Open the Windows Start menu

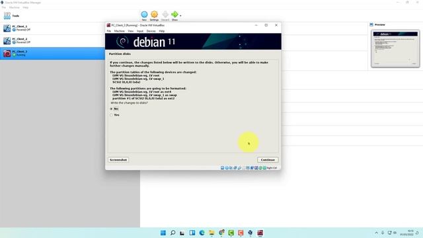[163, 233]
